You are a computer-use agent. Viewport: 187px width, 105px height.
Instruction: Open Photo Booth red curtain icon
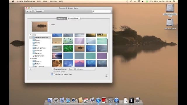pyautogui.click(x=104, y=100)
